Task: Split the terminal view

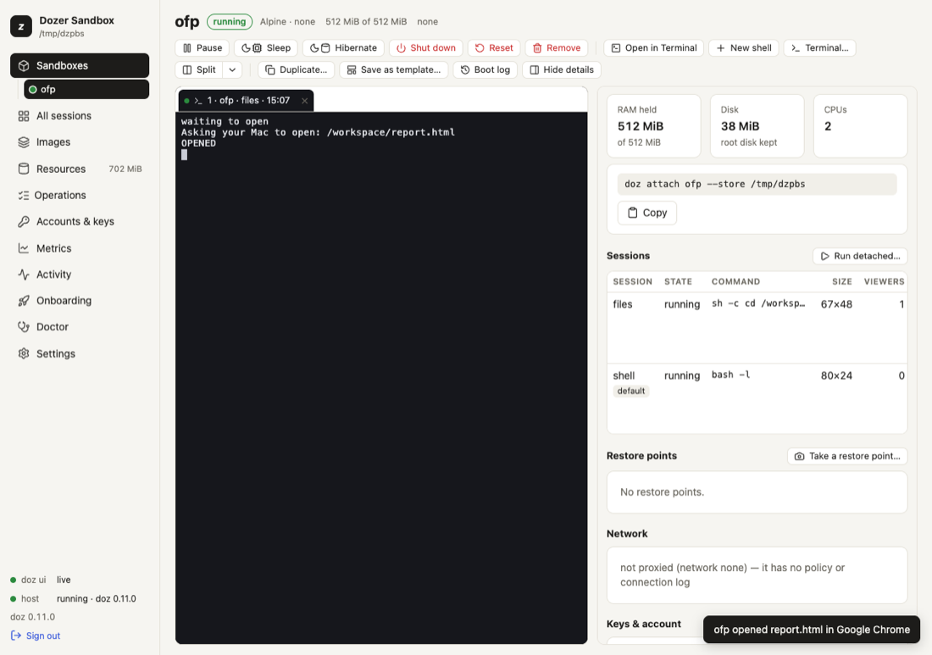Action: coord(199,70)
